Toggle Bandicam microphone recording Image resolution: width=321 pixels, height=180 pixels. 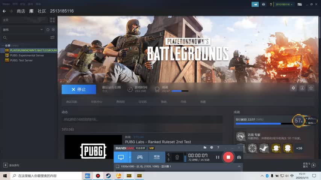(x=168, y=160)
